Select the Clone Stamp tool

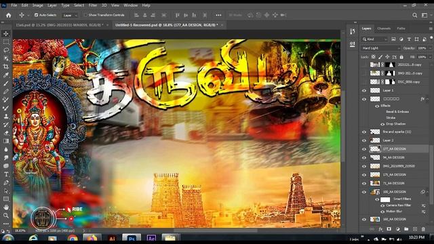click(x=6, y=116)
